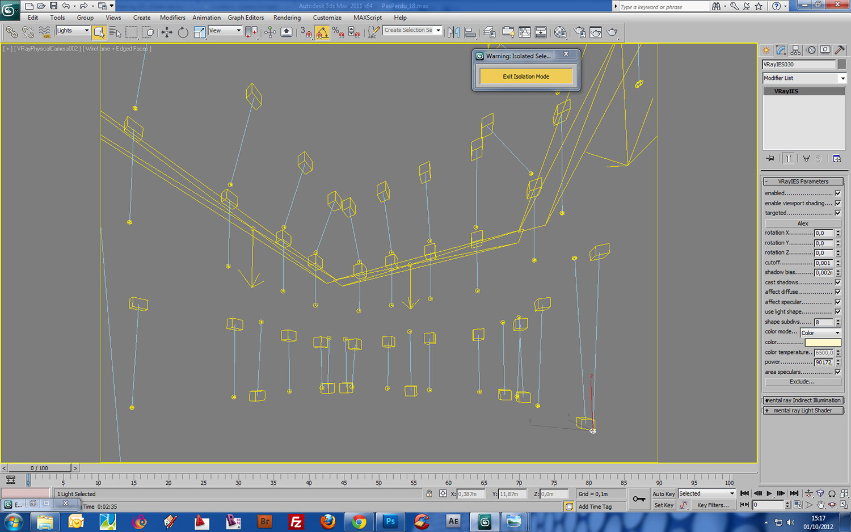Image resolution: width=851 pixels, height=532 pixels.
Task: Click the Pin Stack icon
Action: [x=770, y=159]
